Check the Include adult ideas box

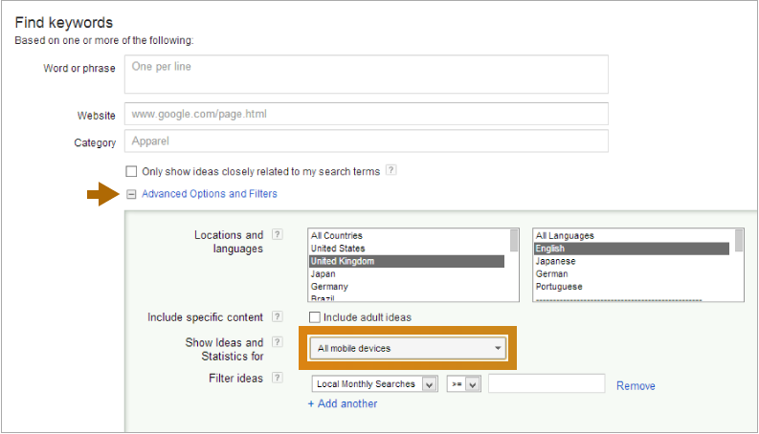click(x=315, y=317)
